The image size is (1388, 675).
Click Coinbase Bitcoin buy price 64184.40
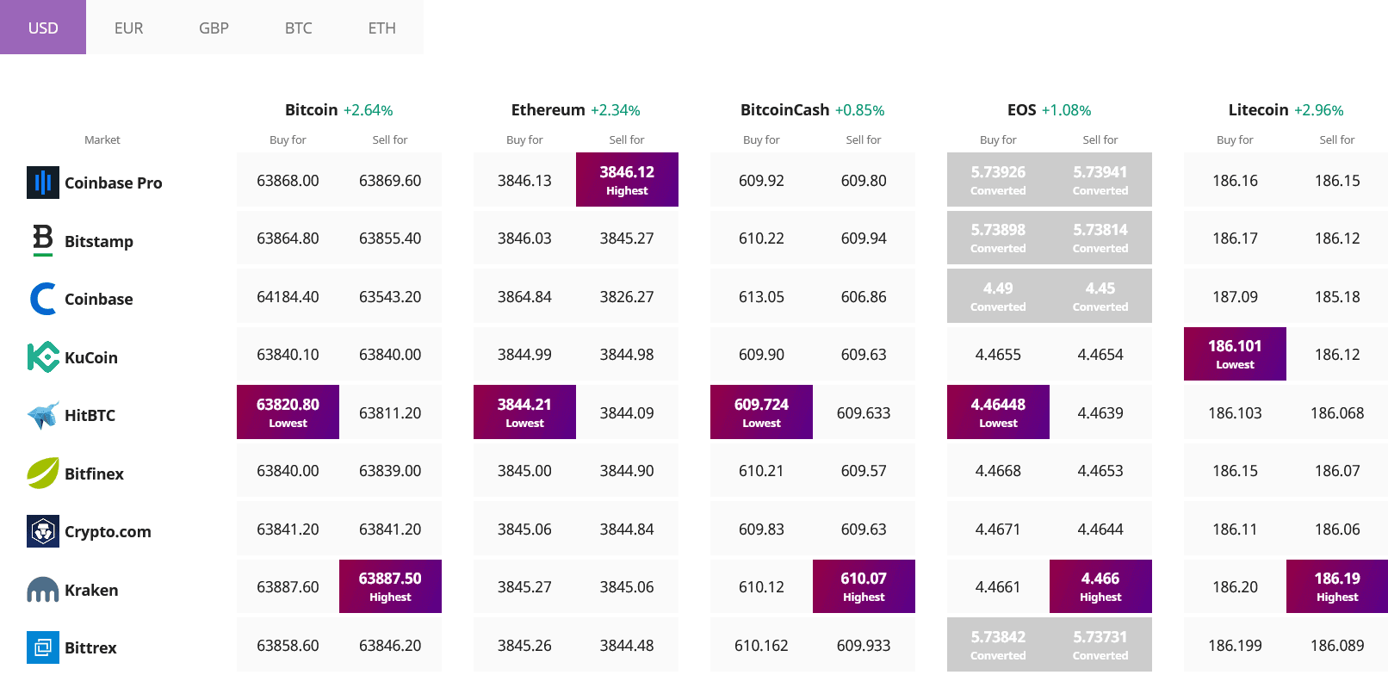pyautogui.click(x=288, y=296)
